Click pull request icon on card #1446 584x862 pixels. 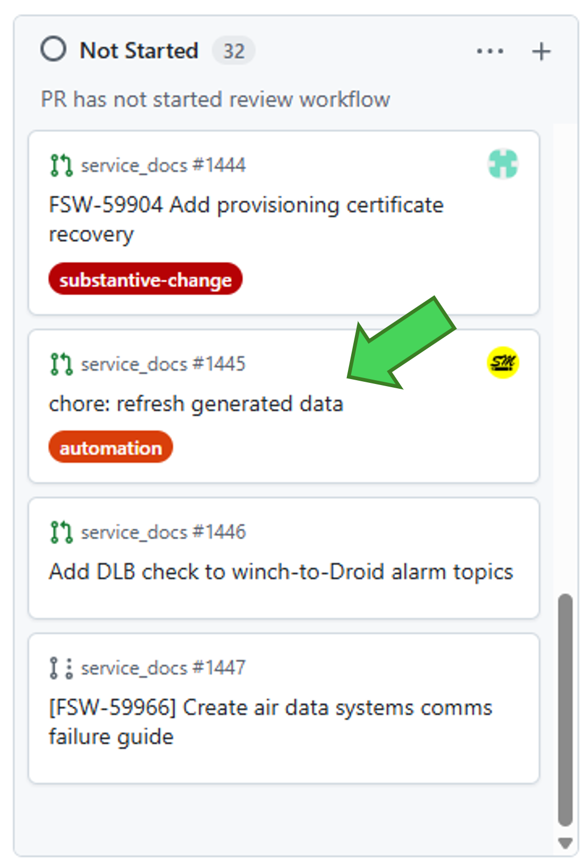(x=61, y=532)
